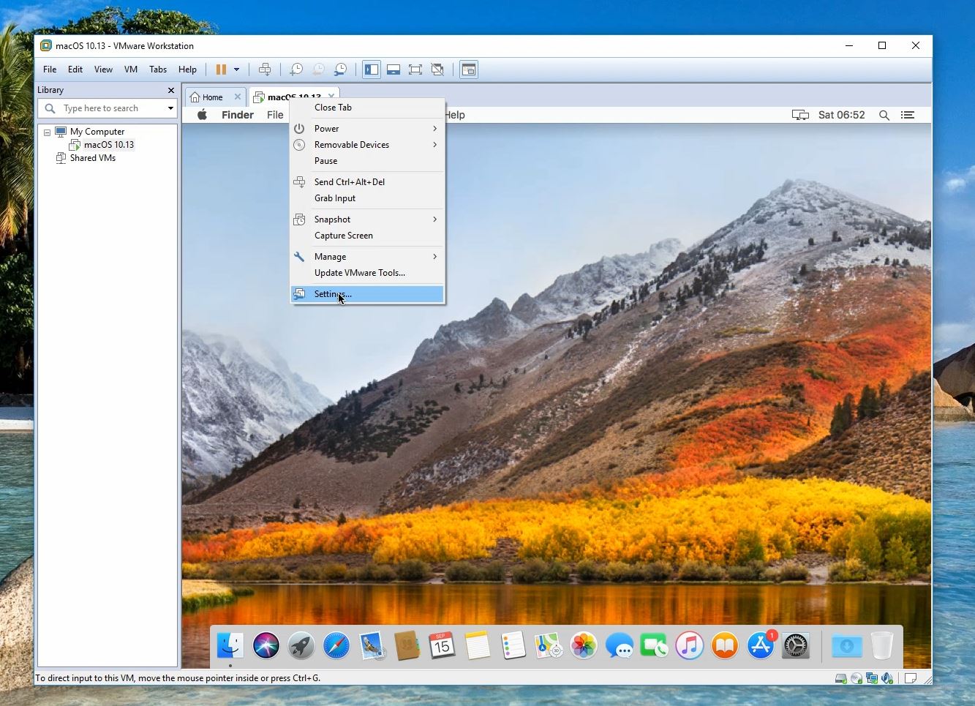Open Notes from the Dock
This screenshot has width=975, height=706.
click(x=478, y=645)
